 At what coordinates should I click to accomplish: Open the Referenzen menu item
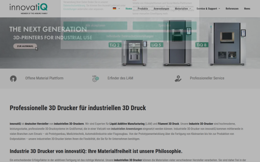(x=232, y=9)
